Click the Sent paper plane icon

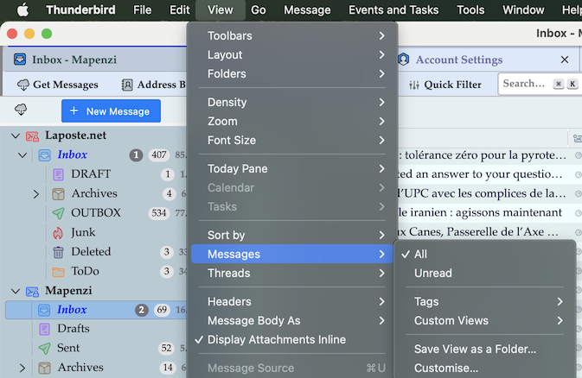click(45, 349)
